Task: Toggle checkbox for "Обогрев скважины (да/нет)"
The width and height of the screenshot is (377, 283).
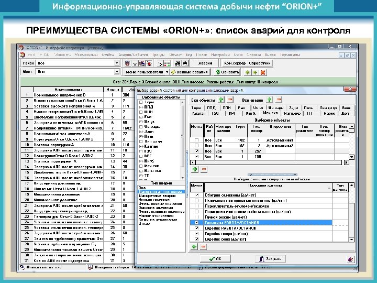Action: (197, 195)
